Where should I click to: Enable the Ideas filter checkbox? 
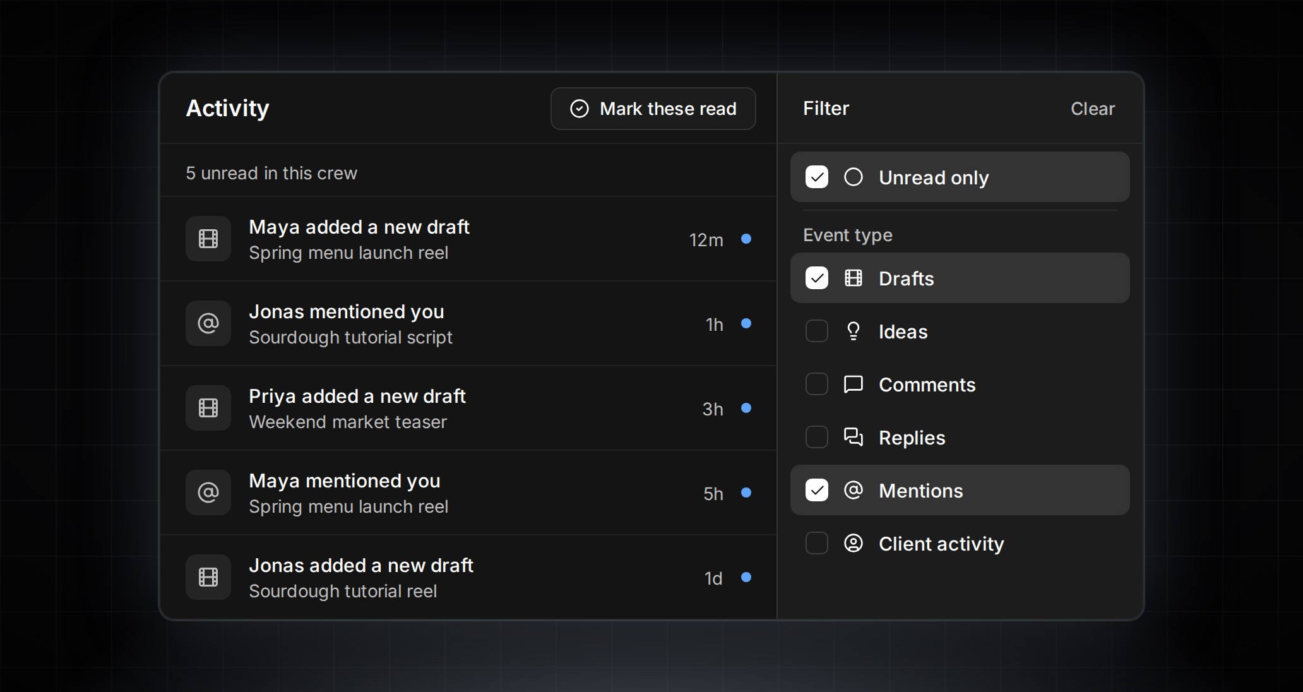coord(817,331)
